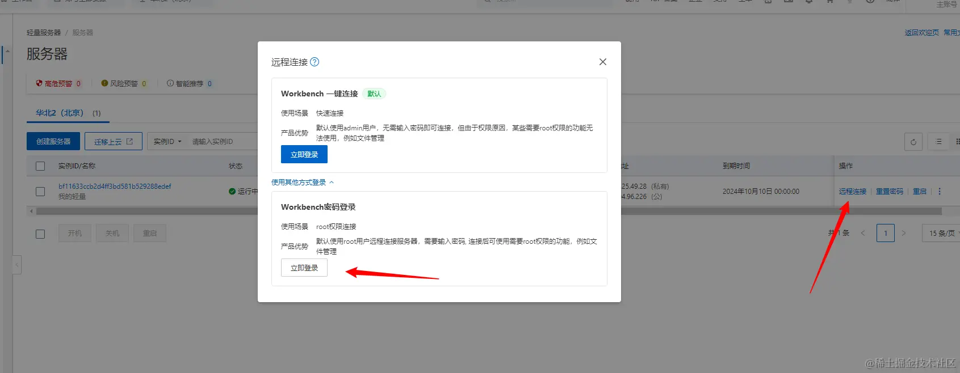Screen dimensions: 960x373
Task: Click the next page arrow
Action: point(904,233)
